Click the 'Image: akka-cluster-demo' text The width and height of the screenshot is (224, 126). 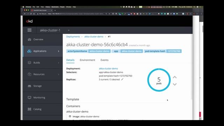click(x=86, y=117)
